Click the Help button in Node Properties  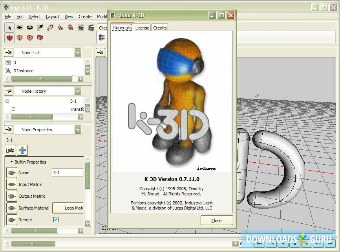tap(10, 150)
